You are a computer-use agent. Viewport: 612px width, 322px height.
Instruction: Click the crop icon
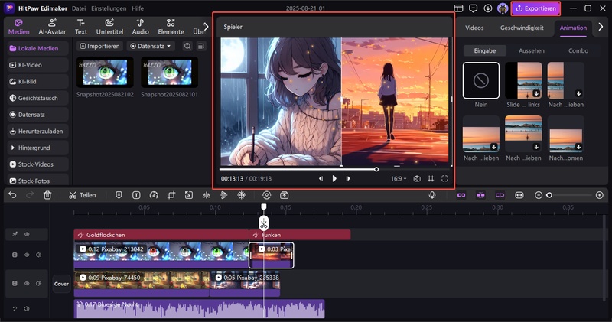tap(171, 195)
